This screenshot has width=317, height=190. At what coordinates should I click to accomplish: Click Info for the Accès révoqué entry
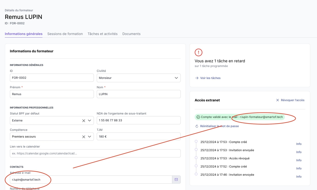coord(299,160)
